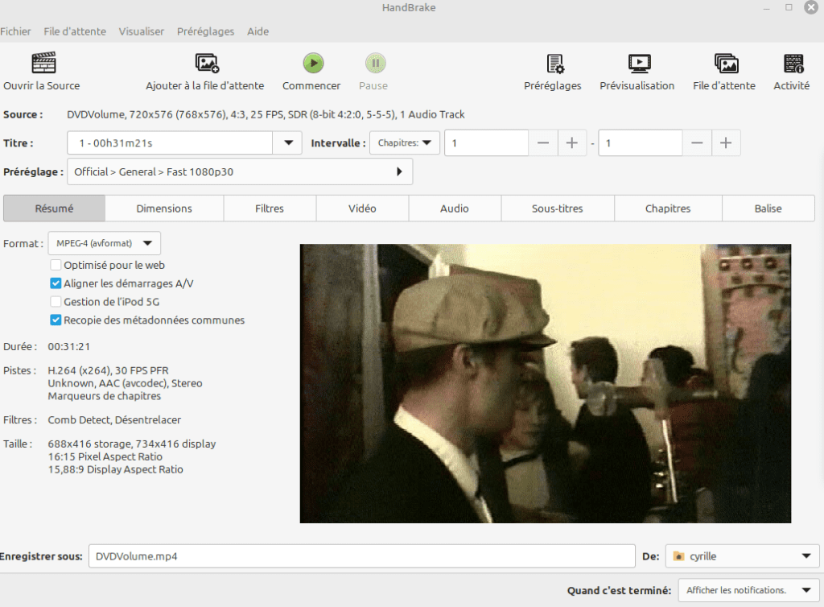Uncheck Aligner les démarrages A/V

(56, 283)
